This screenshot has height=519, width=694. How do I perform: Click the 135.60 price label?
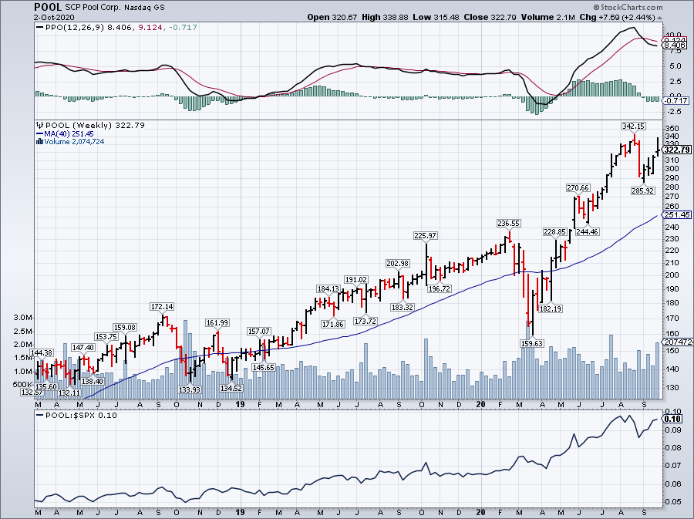tap(46, 386)
